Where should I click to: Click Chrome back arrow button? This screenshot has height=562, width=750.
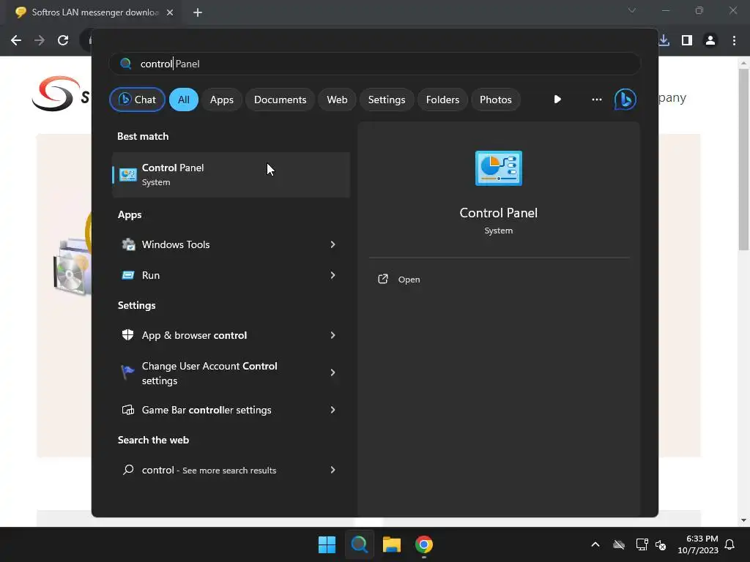16,40
